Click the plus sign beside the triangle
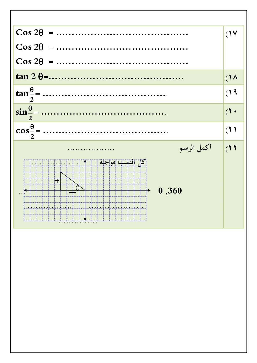 (57, 181)
